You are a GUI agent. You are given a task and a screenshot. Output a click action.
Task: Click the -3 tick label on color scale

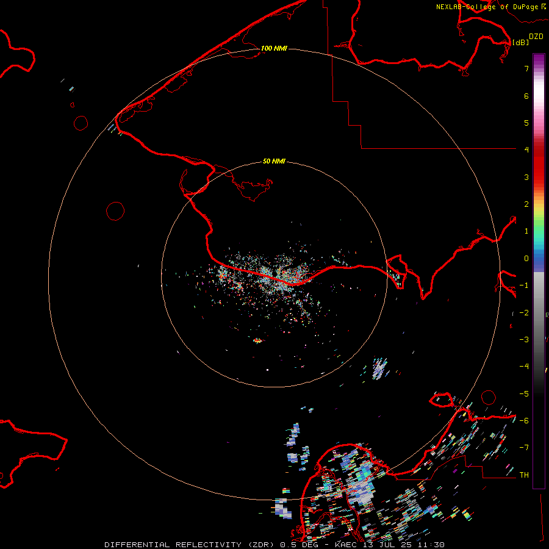pos(524,340)
